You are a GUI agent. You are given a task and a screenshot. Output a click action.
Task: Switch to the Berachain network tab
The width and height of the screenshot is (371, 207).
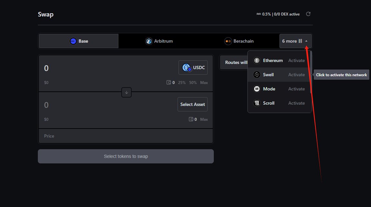click(239, 41)
